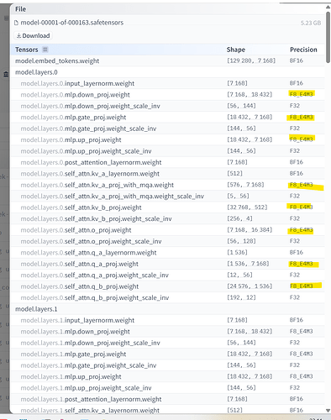331x420 pixels.
Task: Select model.layers.0.mlp.down_proj.weight
Action: tap(167, 95)
